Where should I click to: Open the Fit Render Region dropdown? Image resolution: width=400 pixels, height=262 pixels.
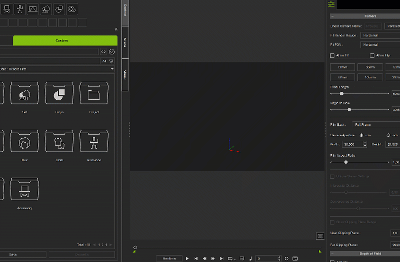[x=379, y=35]
